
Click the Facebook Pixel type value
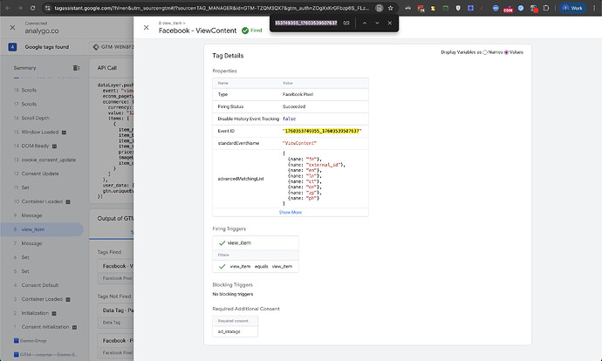click(x=298, y=94)
